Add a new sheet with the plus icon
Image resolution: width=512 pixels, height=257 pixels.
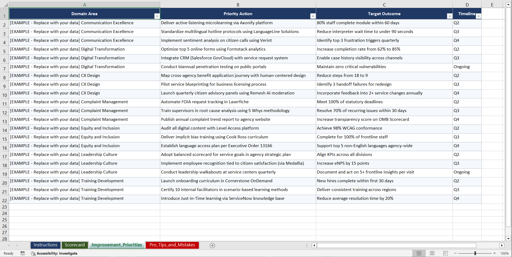click(x=212, y=245)
